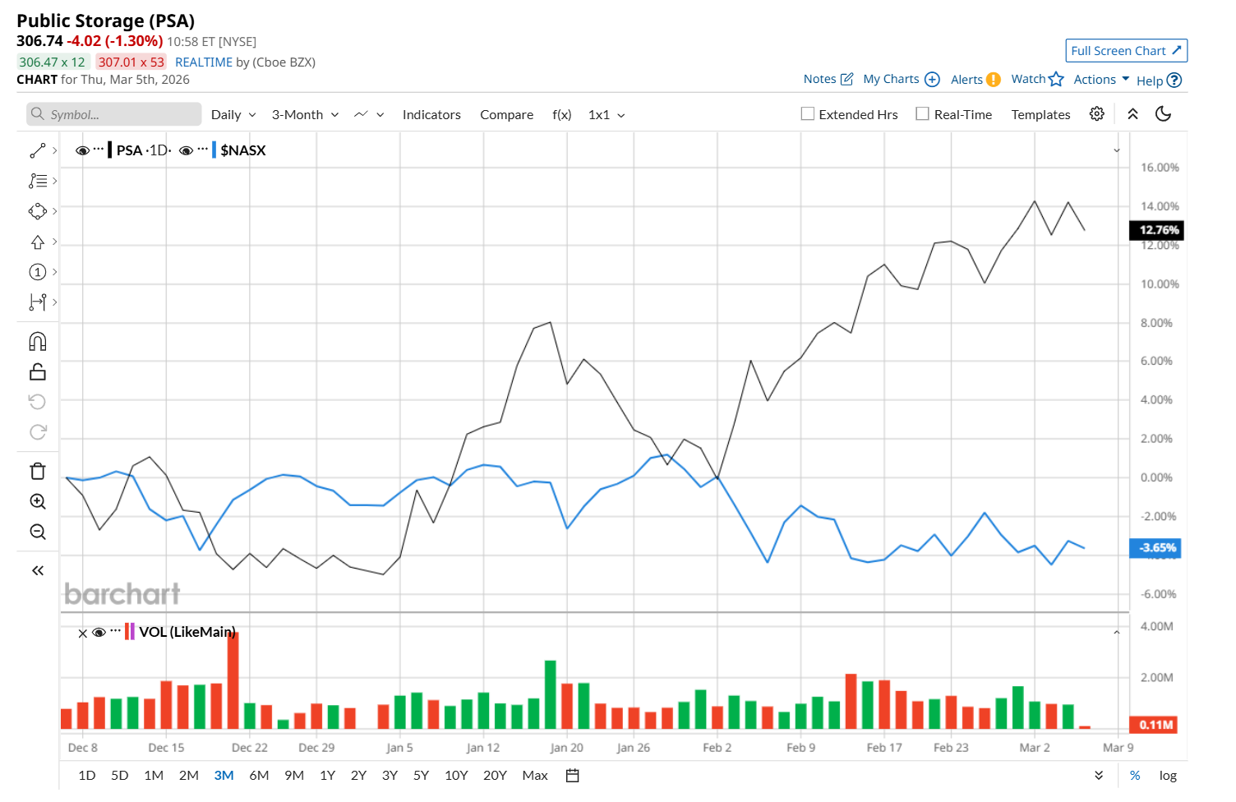Viewport: 1236px width, 802px height.
Task: Open options menu for PSA series
Action: [99, 150]
